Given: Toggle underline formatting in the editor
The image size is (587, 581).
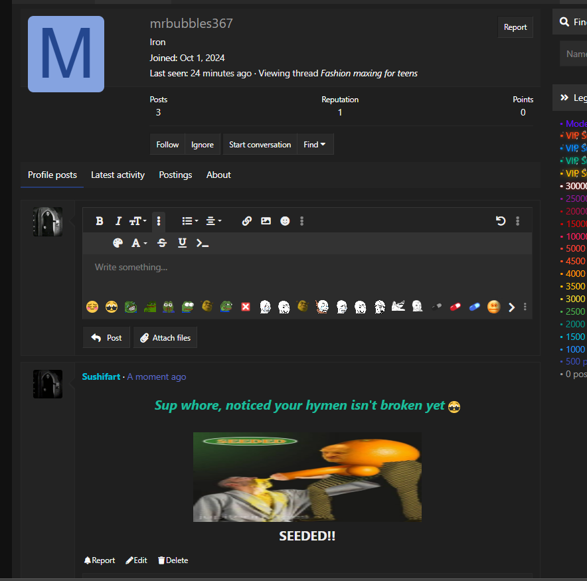Looking at the screenshot, I should tap(182, 243).
